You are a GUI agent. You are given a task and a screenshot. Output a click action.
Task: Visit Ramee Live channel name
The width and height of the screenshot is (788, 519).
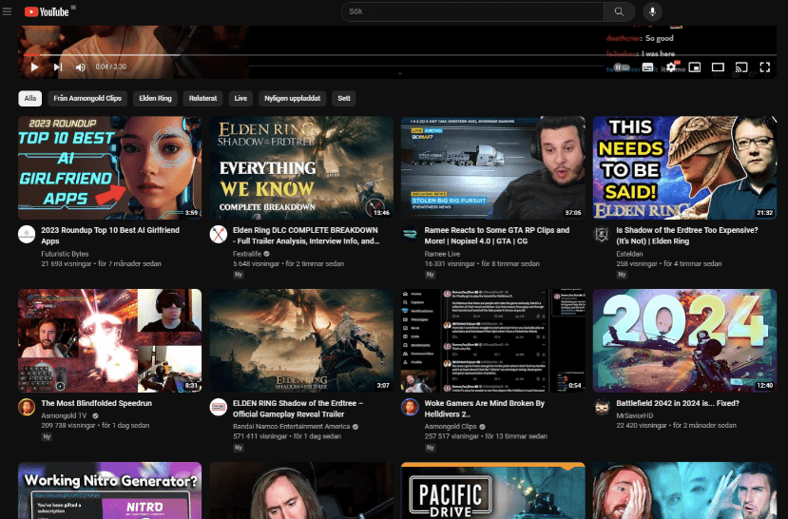pos(442,254)
